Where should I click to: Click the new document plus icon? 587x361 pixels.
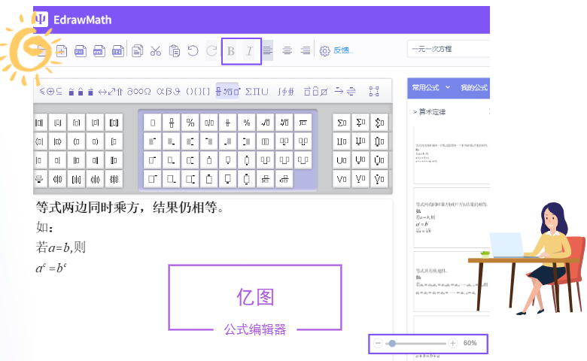(62, 51)
